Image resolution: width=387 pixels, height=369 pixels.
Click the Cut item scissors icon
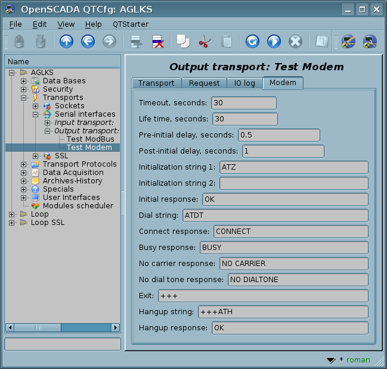tap(205, 42)
